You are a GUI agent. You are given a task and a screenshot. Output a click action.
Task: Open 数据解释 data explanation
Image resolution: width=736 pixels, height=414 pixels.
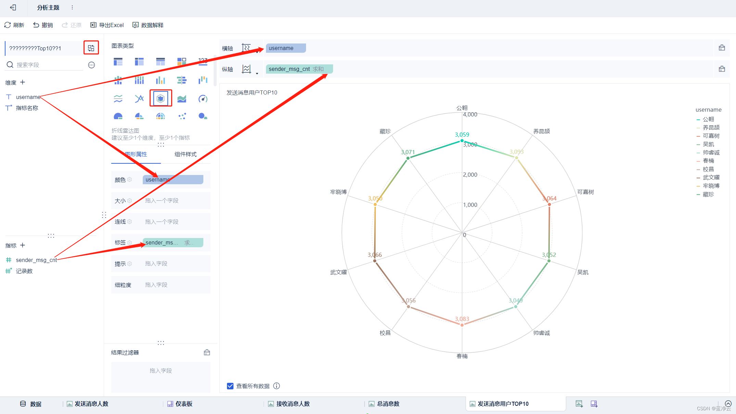[x=148, y=25]
